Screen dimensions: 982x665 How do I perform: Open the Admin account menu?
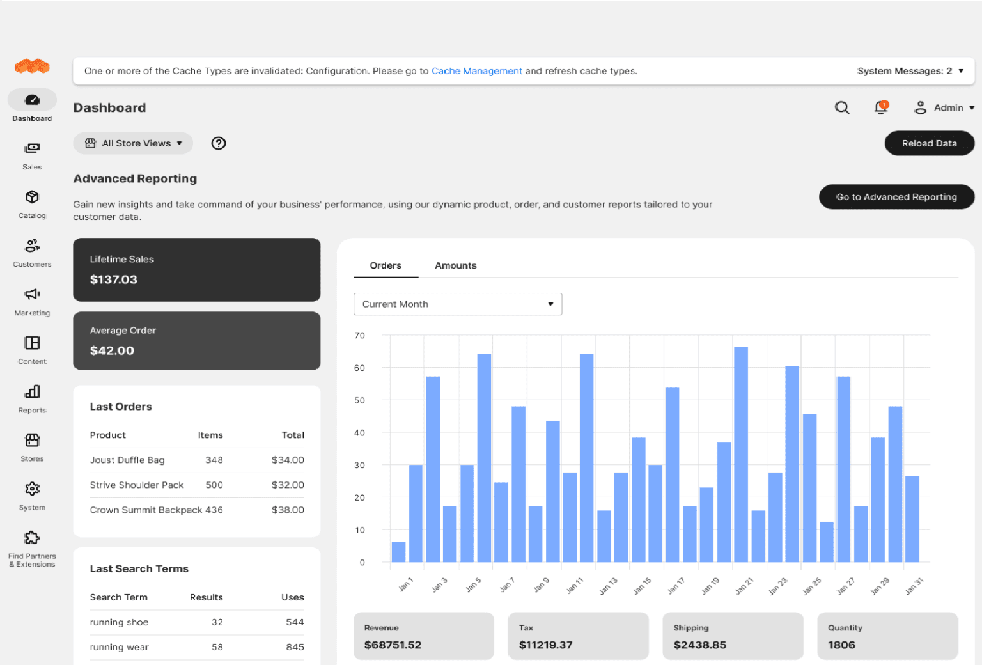point(944,107)
